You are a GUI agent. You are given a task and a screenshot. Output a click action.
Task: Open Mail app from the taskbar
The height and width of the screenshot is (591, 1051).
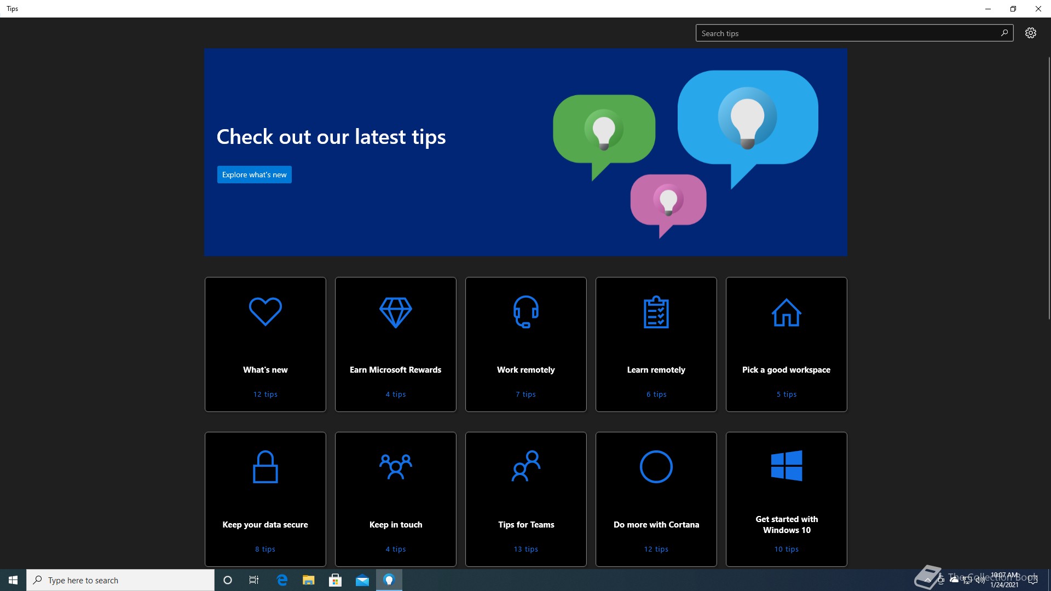362,580
